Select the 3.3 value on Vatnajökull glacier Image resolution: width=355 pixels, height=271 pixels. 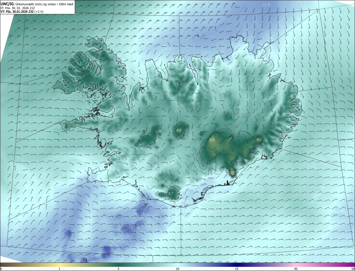click(212, 140)
